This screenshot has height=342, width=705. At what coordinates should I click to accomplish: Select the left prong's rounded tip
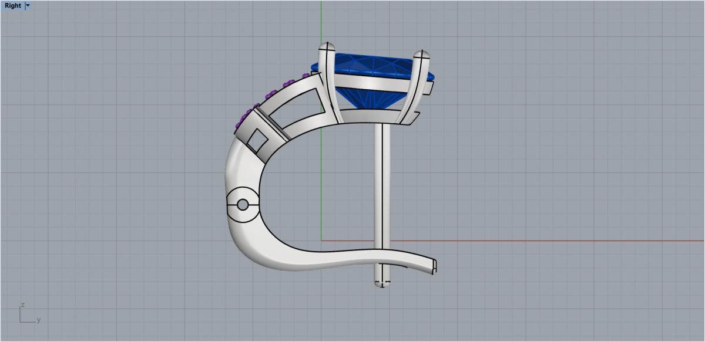[327, 47]
